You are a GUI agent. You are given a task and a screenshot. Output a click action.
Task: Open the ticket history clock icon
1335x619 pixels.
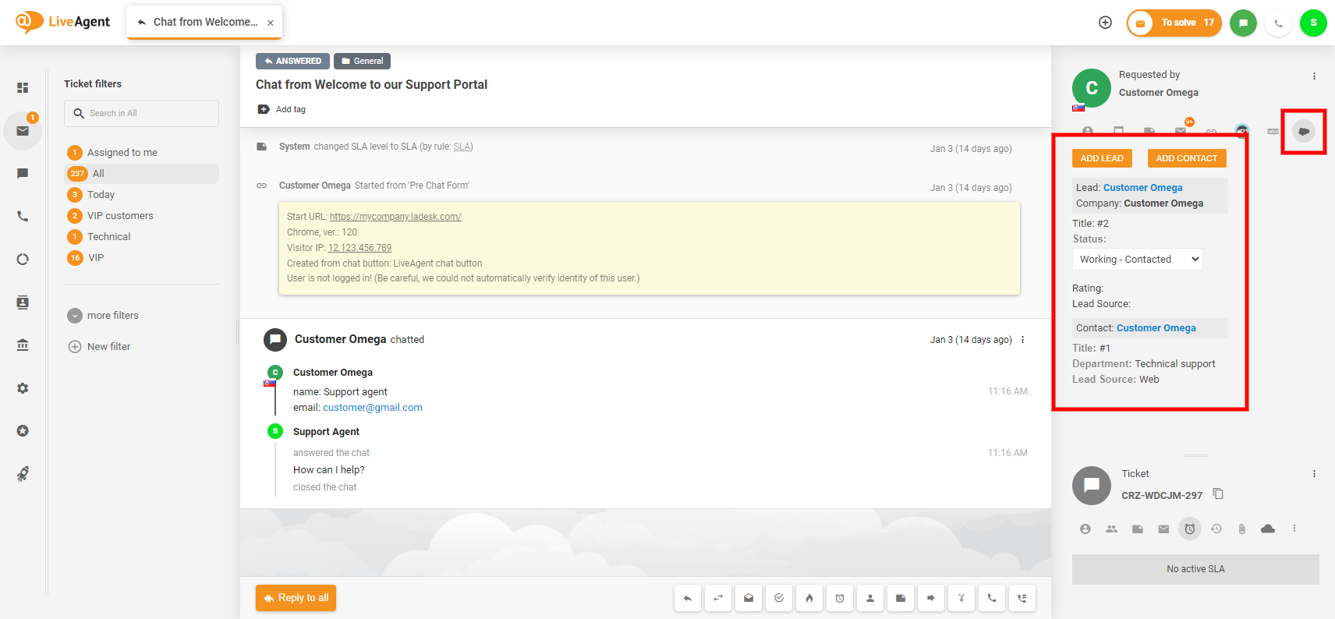(x=1216, y=529)
